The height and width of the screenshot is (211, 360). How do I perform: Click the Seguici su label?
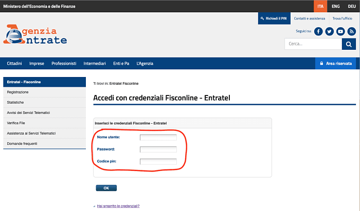tap(303, 31)
